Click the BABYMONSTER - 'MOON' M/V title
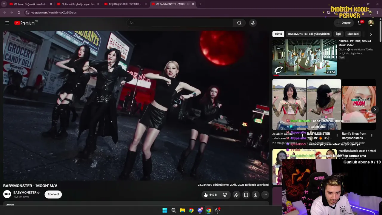The image size is (382, 215). [30, 186]
